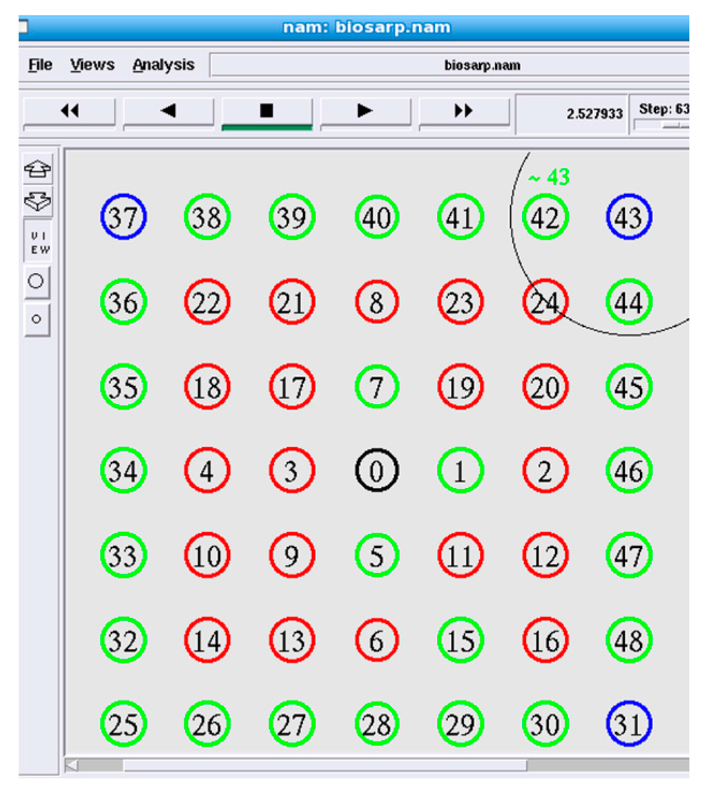Select red node 4

click(x=207, y=471)
